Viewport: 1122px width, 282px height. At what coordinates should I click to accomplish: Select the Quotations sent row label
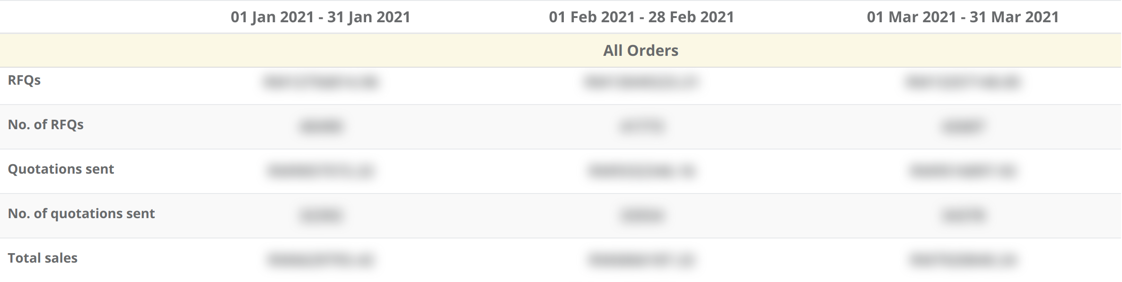(x=61, y=169)
